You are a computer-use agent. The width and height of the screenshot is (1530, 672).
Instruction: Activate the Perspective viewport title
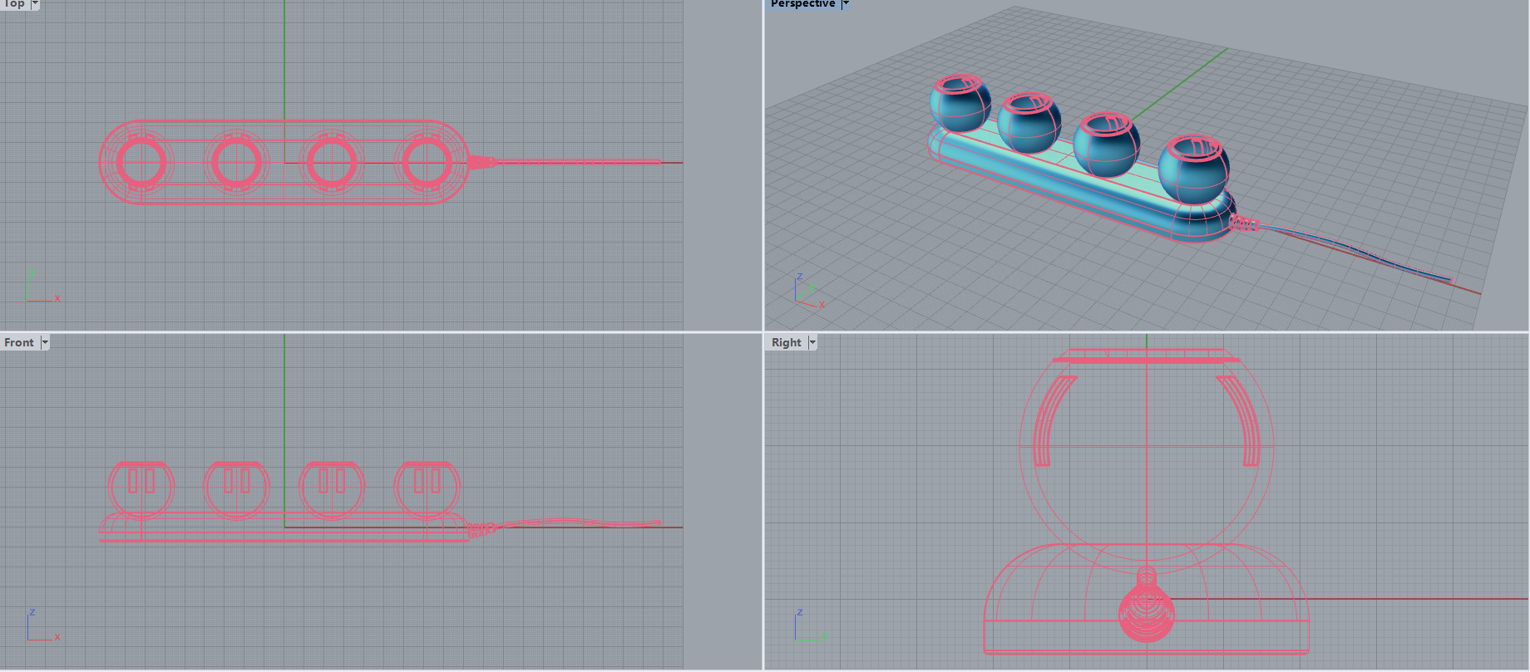click(x=802, y=4)
